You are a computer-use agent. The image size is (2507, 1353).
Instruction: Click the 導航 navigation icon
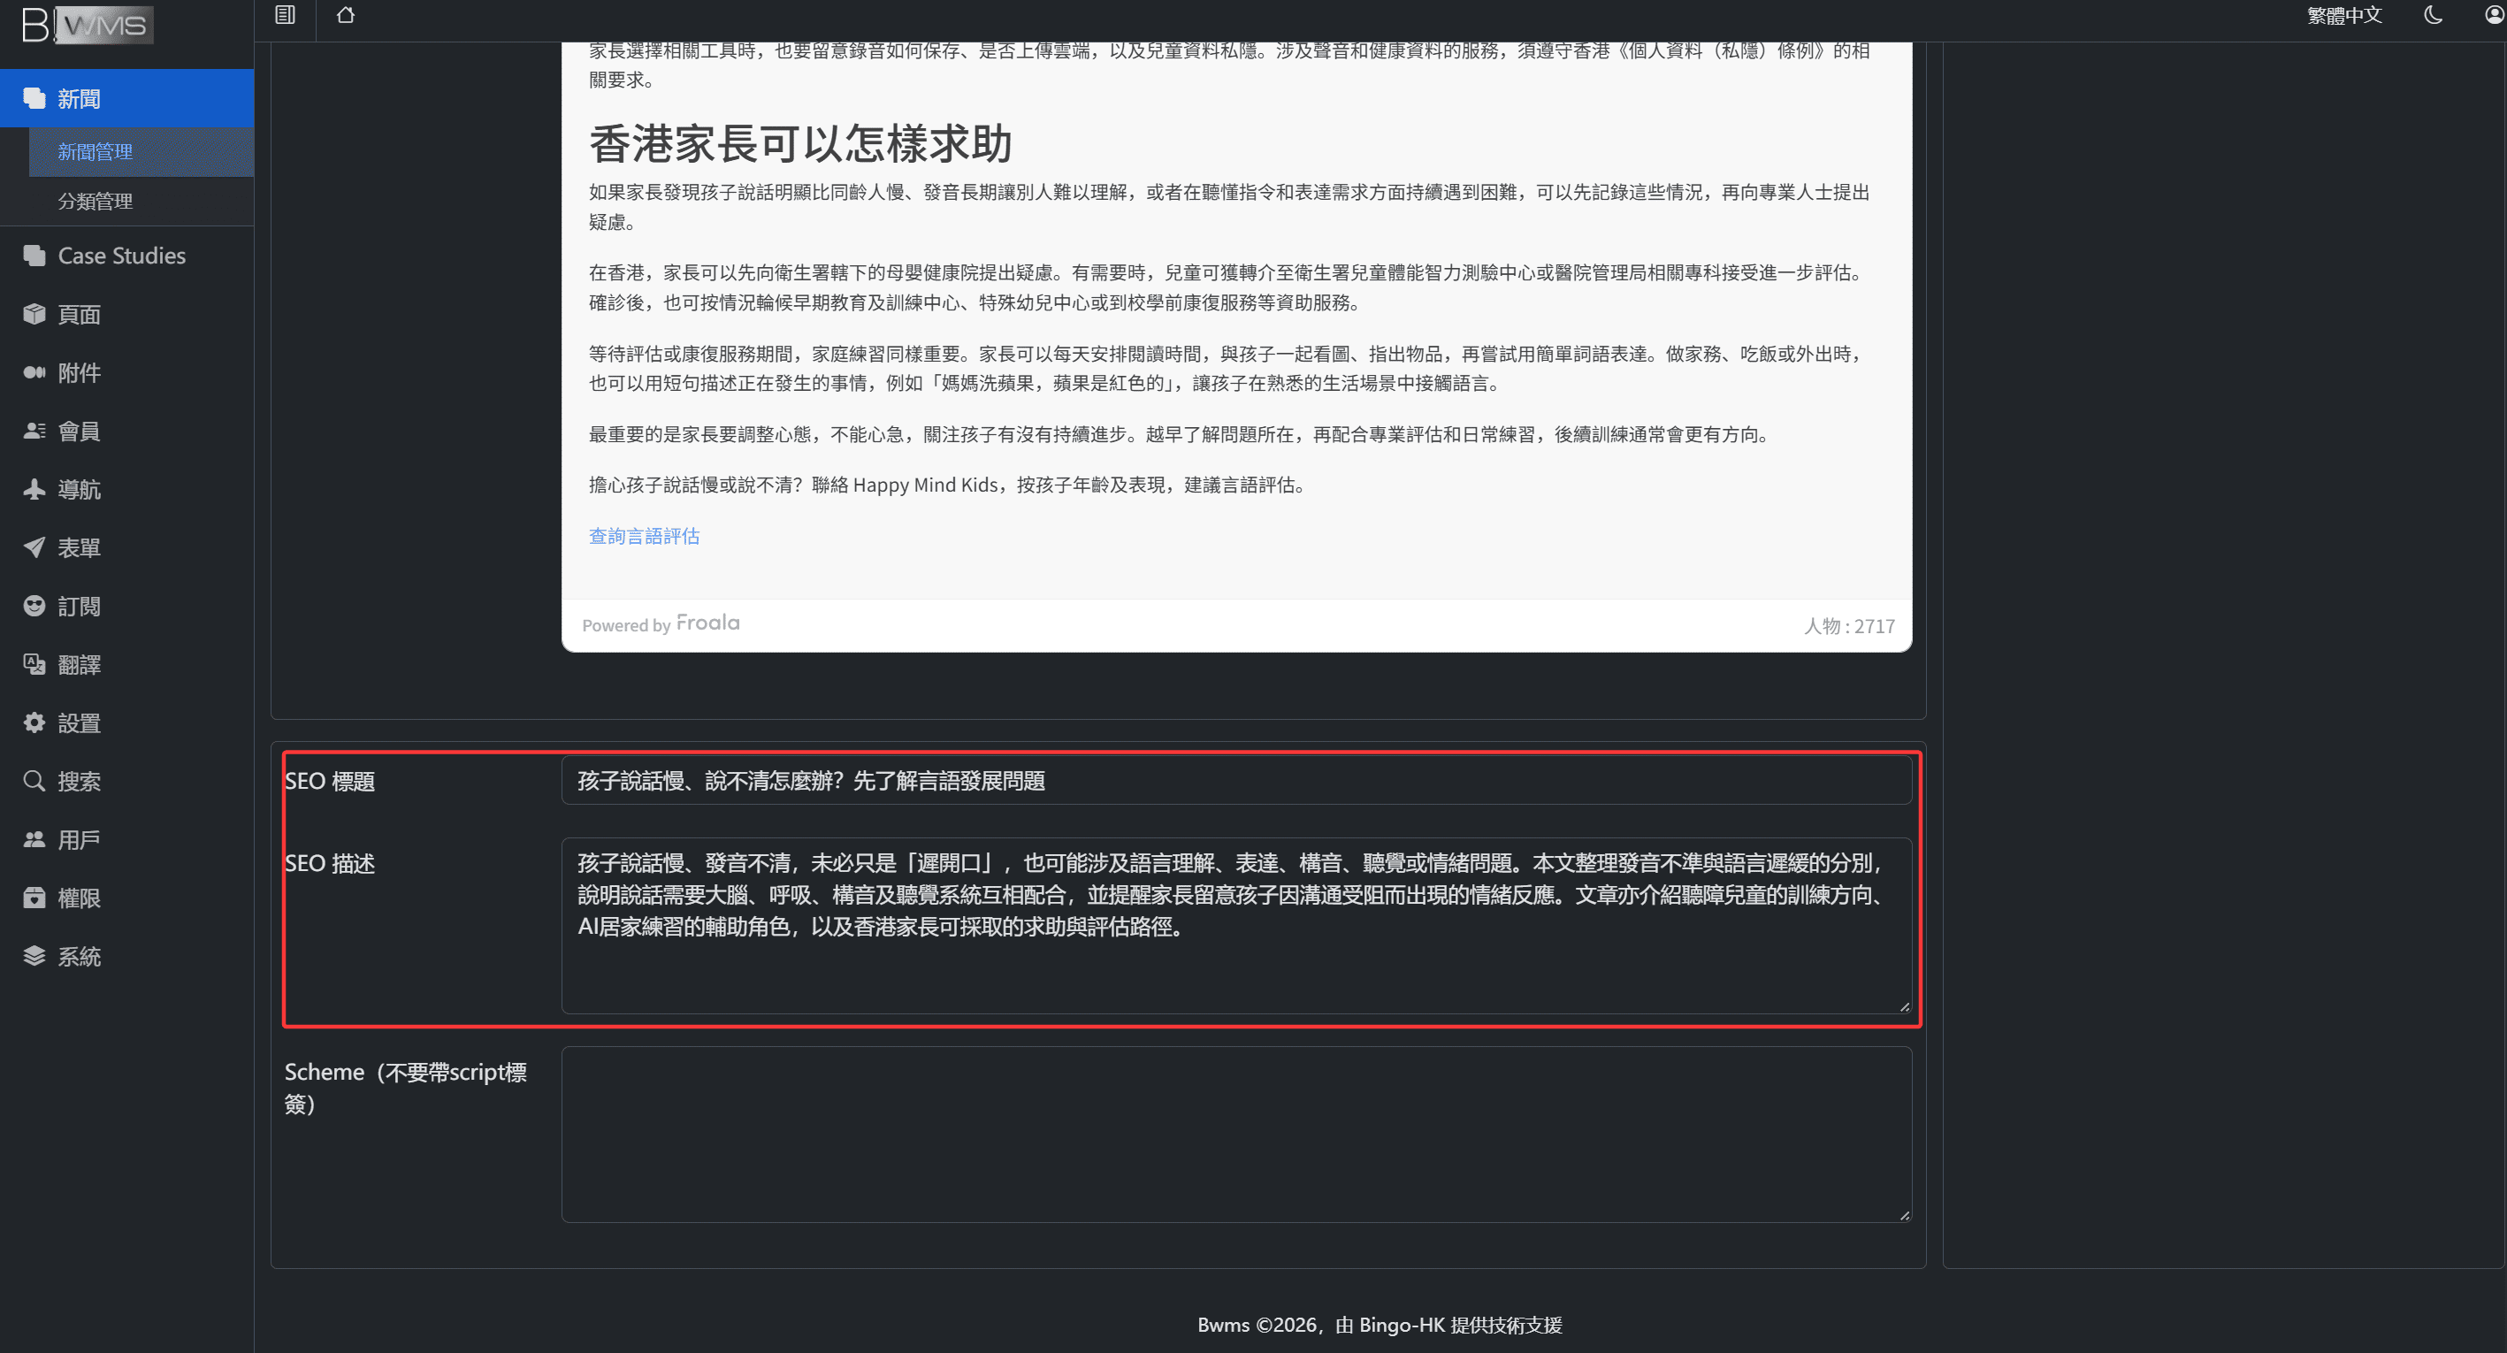tap(34, 490)
